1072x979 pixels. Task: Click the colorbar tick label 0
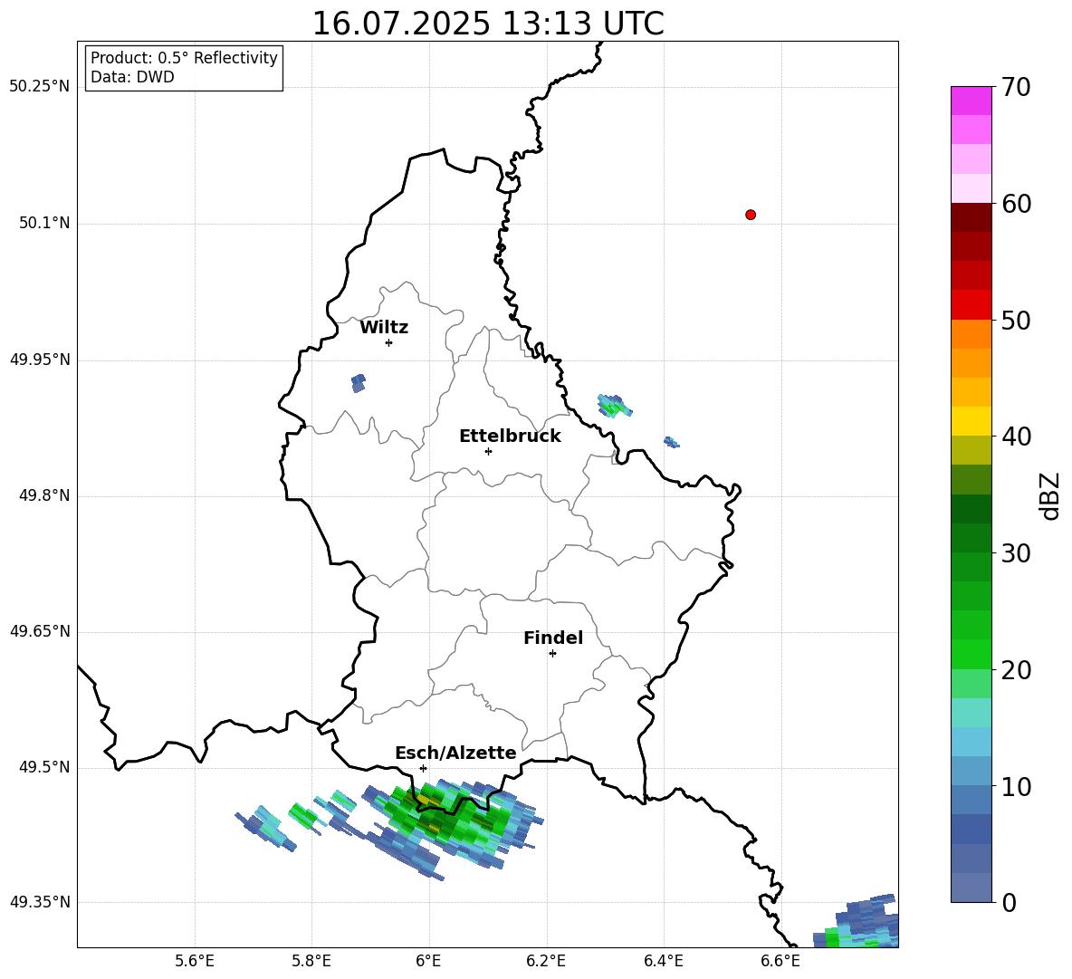pyautogui.click(x=1010, y=903)
